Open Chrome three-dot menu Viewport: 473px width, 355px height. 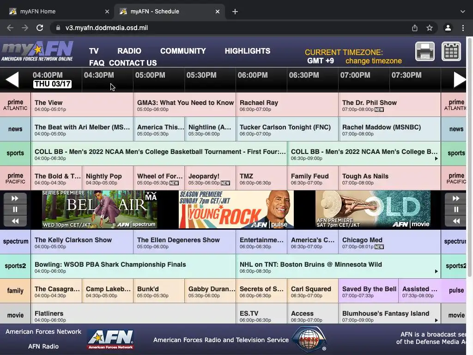click(x=463, y=28)
